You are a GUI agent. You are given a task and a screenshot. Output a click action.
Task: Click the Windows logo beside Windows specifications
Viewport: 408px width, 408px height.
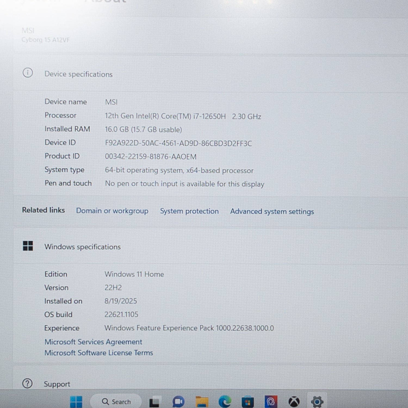[28, 246]
